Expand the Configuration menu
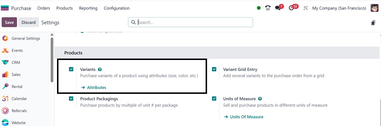381x126 pixels. (x=117, y=8)
